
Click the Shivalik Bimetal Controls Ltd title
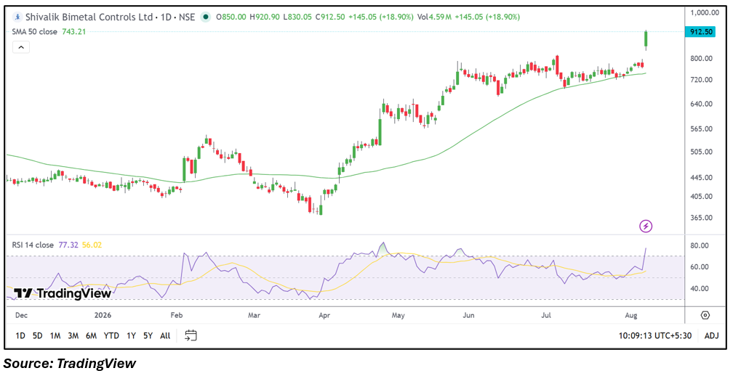point(89,17)
